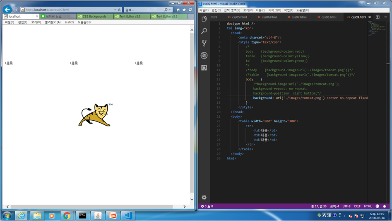
Task: Split the VS Code editor
Action: click(x=378, y=17)
